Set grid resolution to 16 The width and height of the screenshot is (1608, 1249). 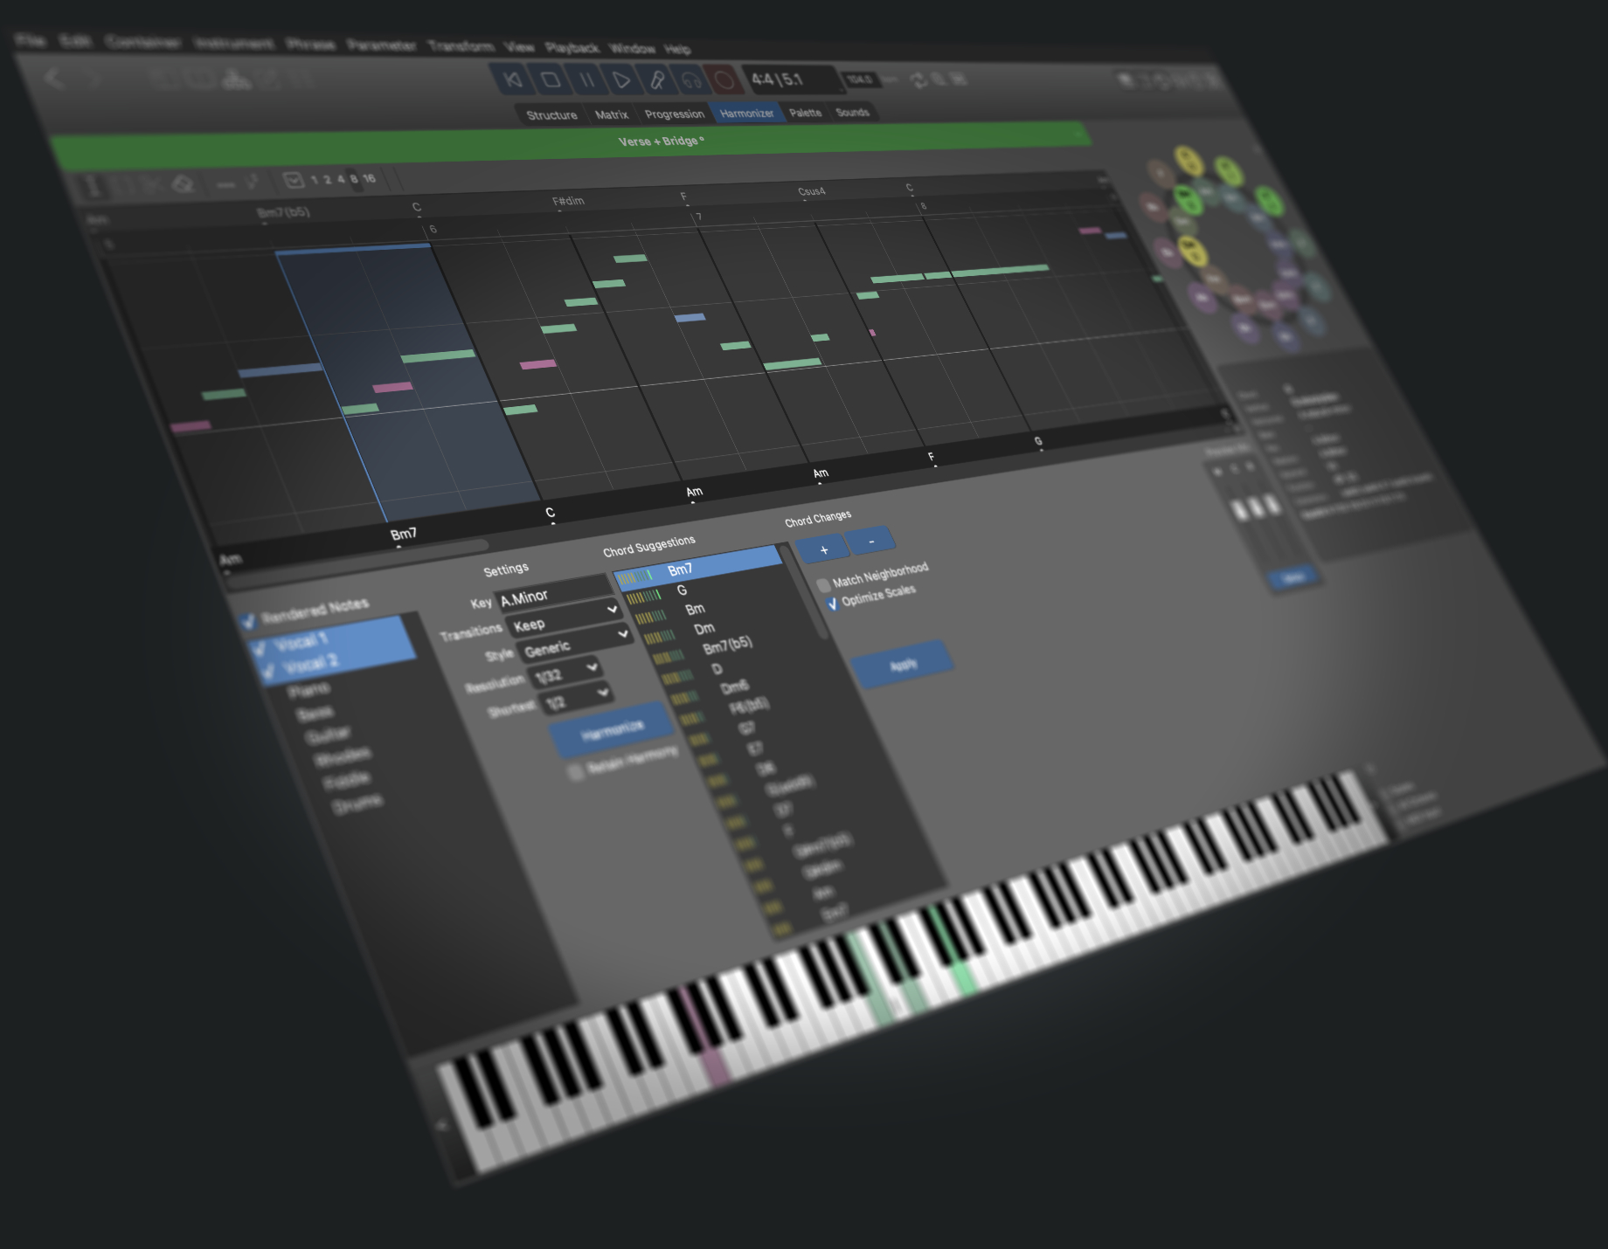pyautogui.click(x=369, y=178)
